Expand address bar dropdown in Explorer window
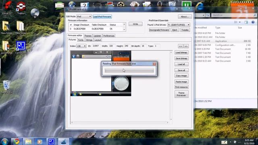The height and width of the screenshot is (145, 258). click(203, 15)
